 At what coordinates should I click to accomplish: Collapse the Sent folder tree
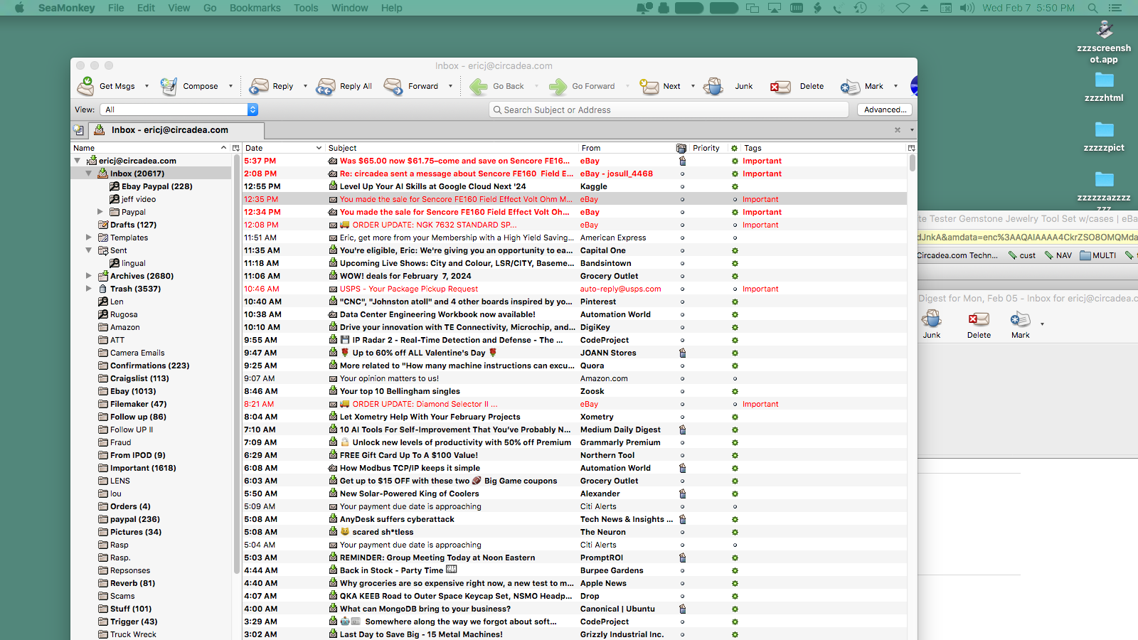point(89,250)
